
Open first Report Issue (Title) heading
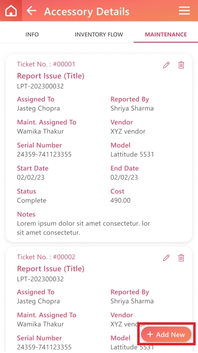(x=51, y=76)
